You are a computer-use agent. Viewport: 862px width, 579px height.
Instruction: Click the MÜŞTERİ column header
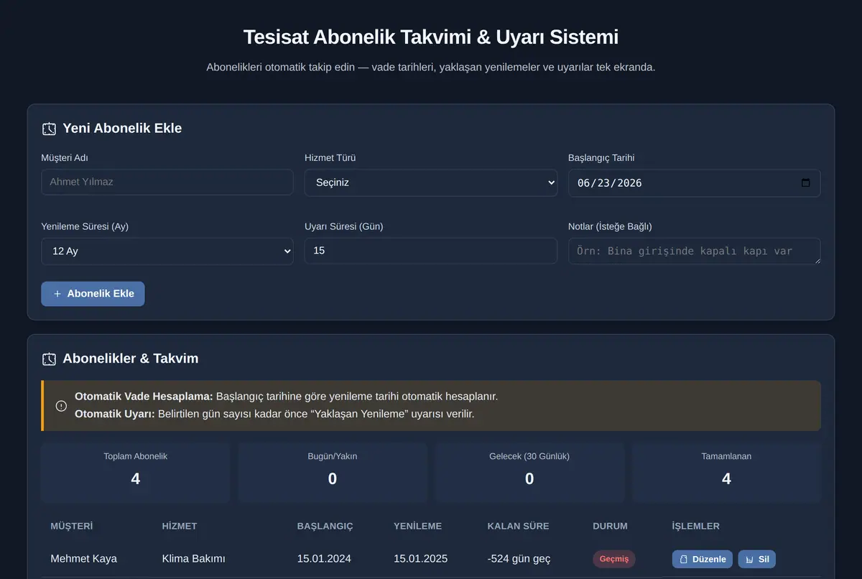click(72, 526)
